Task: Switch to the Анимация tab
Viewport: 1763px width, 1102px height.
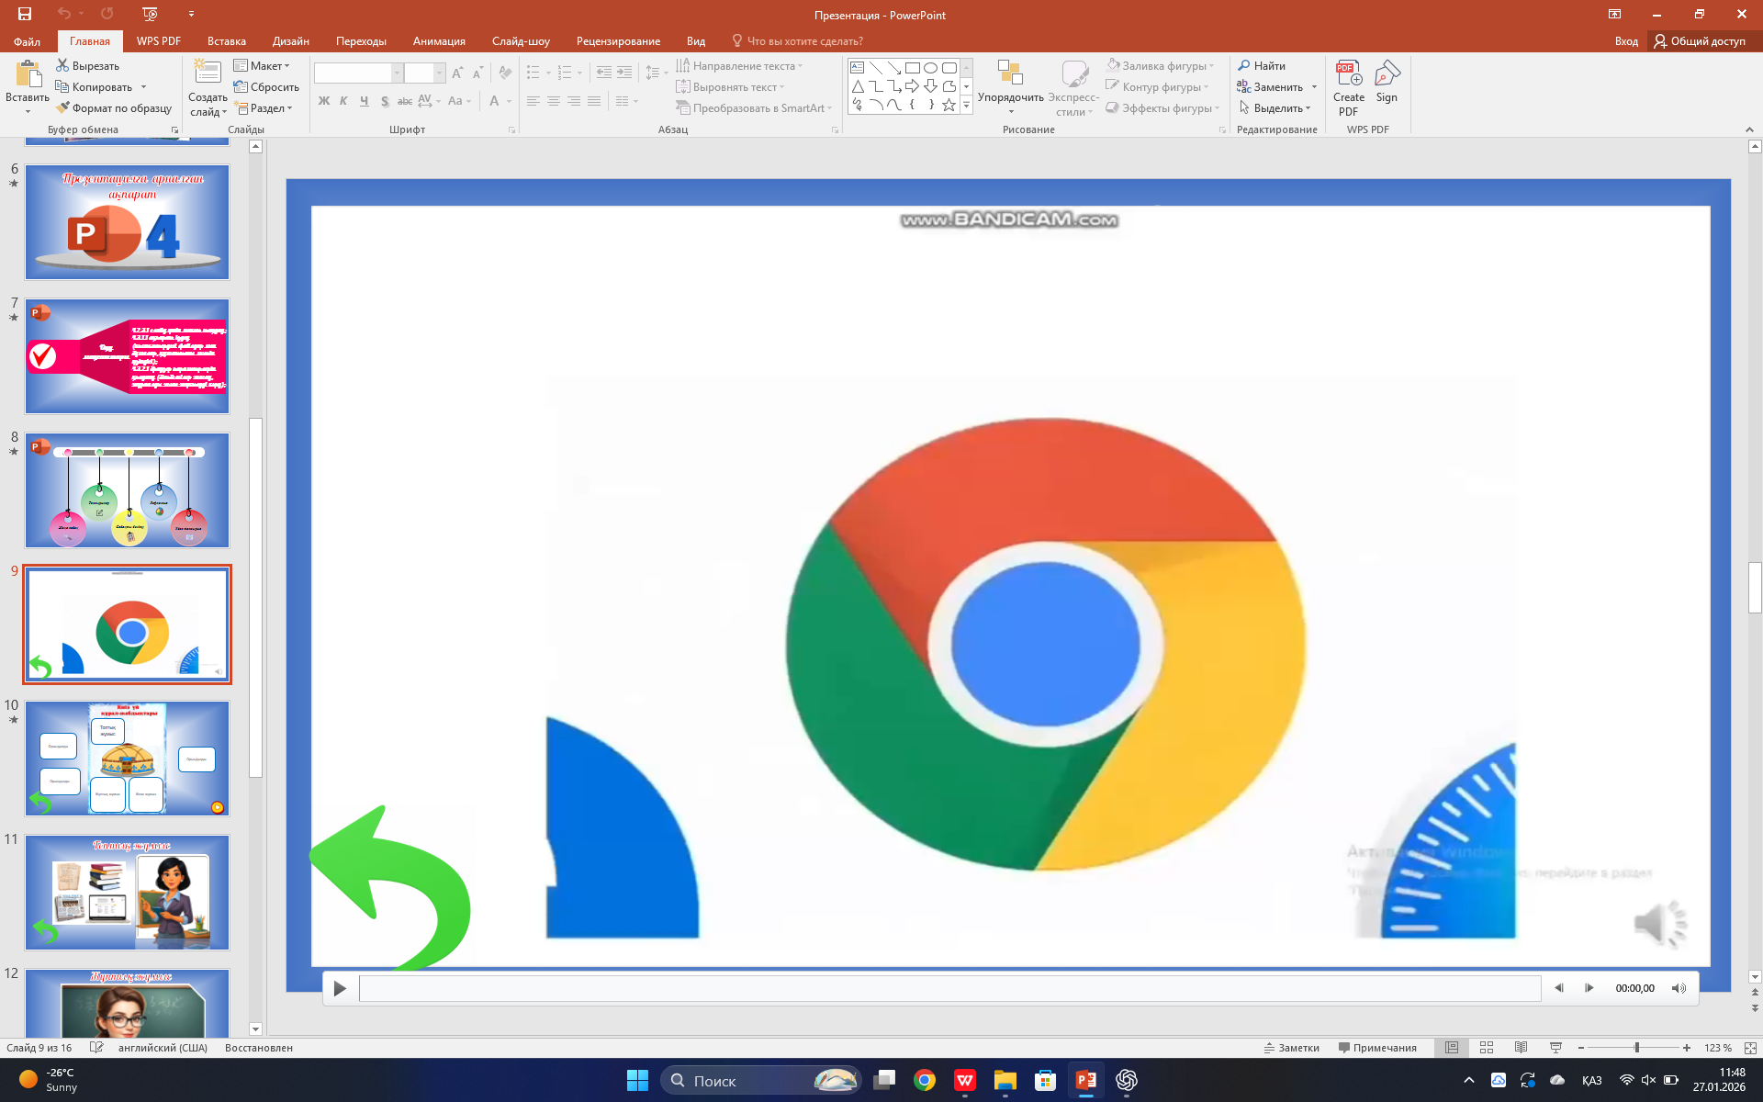Action: (439, 41)
